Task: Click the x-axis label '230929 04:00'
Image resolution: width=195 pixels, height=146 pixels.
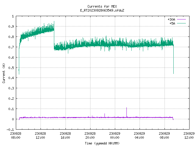Action: click(x=139, y=136)
